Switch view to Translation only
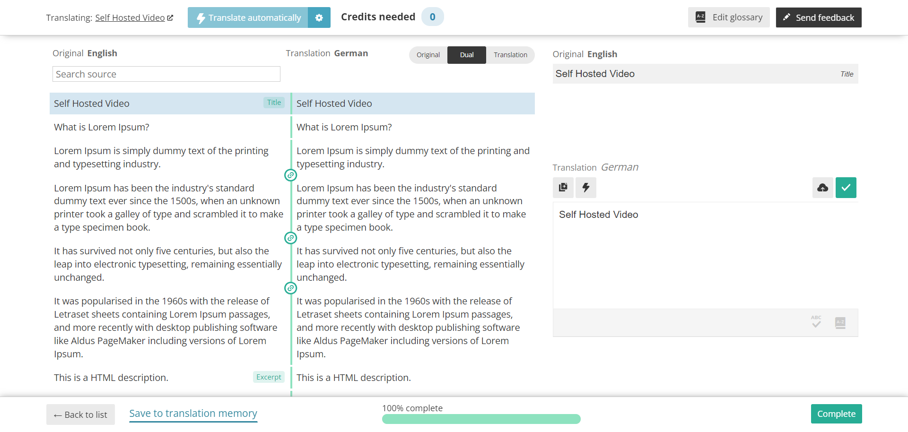 510,55
